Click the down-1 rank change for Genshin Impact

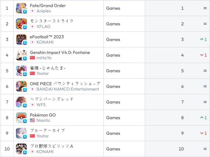[x=203, y=55]
